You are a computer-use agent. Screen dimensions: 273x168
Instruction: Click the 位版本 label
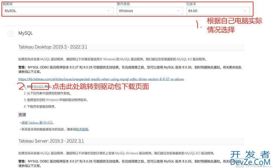tap(191, 4)
